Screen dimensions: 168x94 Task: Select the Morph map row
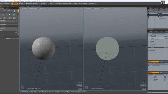tap(158, 48)
